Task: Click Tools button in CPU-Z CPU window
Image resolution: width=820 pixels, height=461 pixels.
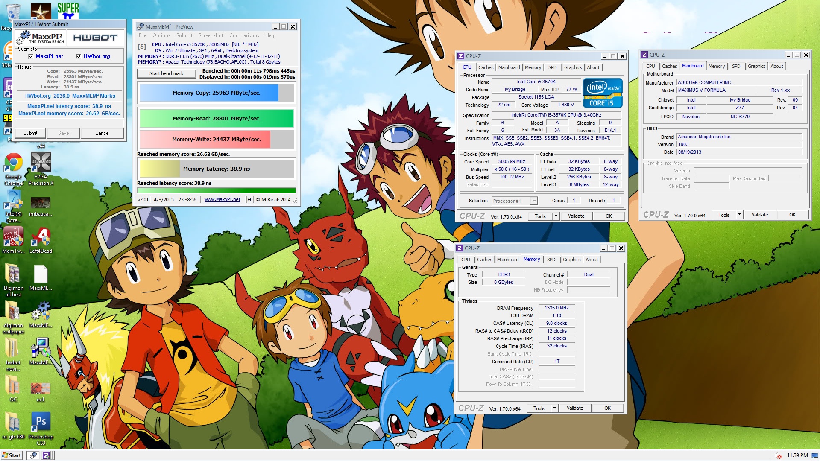Action: (540, 216)
